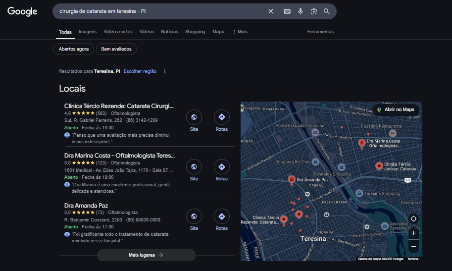Open the on-screen keyboard icon
This screenshot has height=271, width=452.
pos(287,11)
